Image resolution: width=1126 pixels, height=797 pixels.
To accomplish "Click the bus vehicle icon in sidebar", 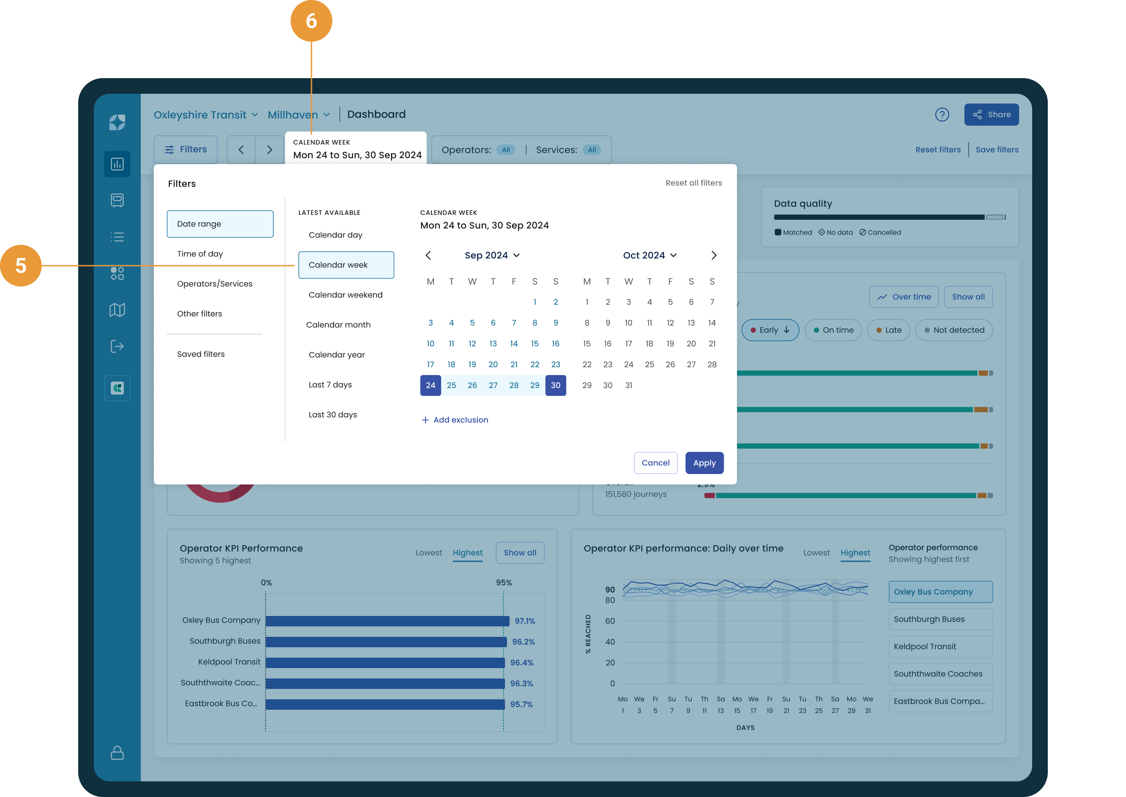I will [117, 200].
